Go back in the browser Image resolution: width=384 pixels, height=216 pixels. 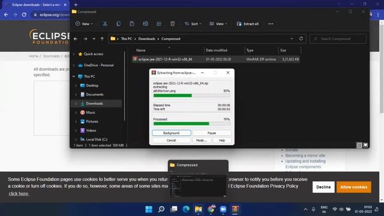tap(6, 14)
